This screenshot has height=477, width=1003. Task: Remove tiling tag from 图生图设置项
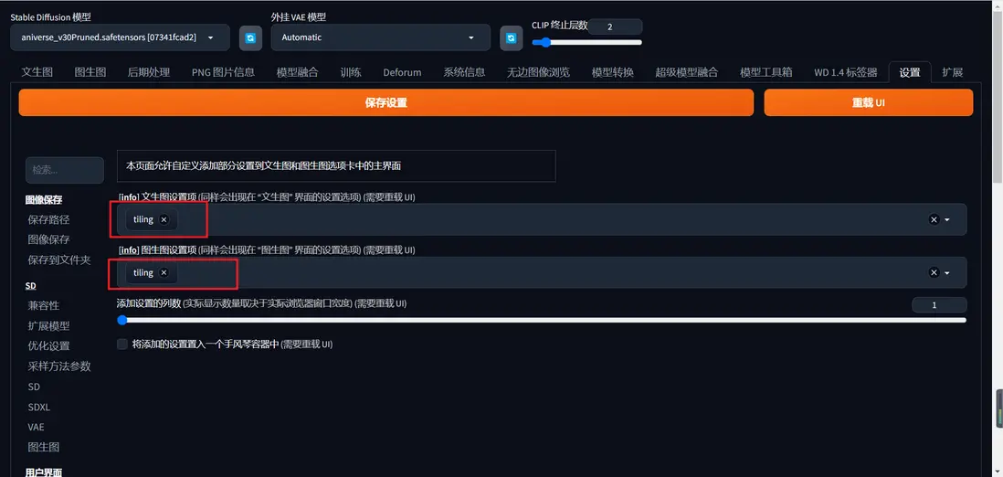[x=164, y=272]
